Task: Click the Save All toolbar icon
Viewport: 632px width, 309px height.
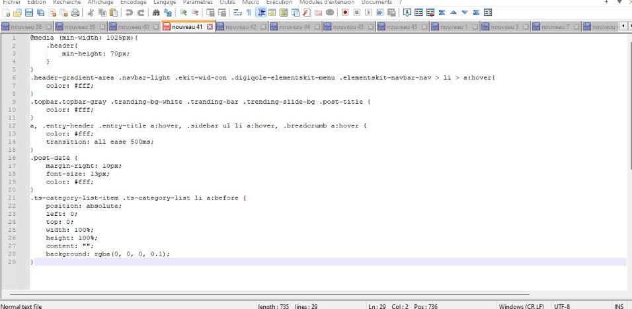Action: (40, 13)
